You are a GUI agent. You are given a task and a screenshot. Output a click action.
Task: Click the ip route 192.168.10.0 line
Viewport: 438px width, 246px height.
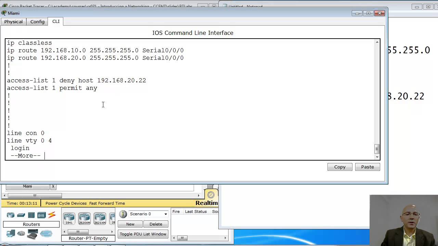95,51
